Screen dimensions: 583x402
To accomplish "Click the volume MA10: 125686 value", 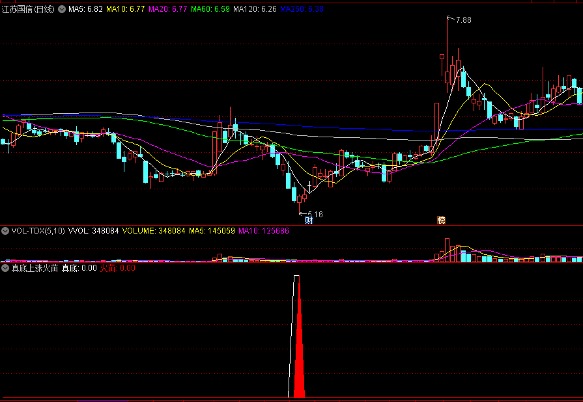I will [264, 231].
